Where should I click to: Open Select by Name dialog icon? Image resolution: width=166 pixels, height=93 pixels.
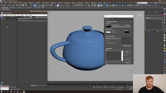(x=26, y=5)
